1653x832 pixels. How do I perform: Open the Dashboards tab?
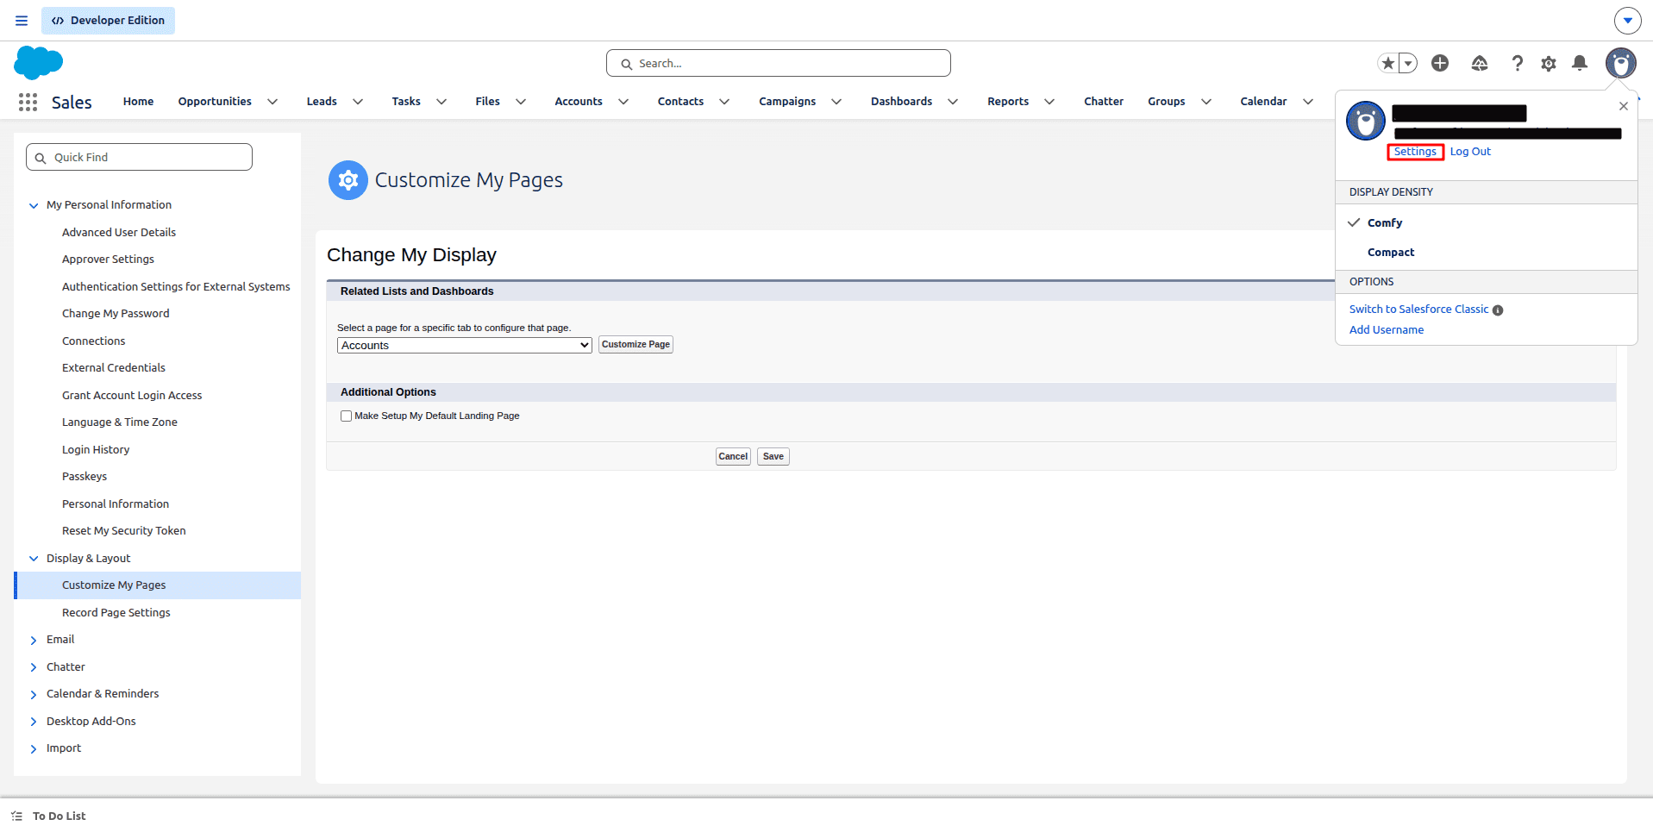click(901, 102)
